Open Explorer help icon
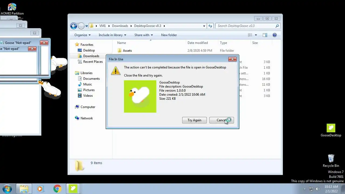 point(275,35)
